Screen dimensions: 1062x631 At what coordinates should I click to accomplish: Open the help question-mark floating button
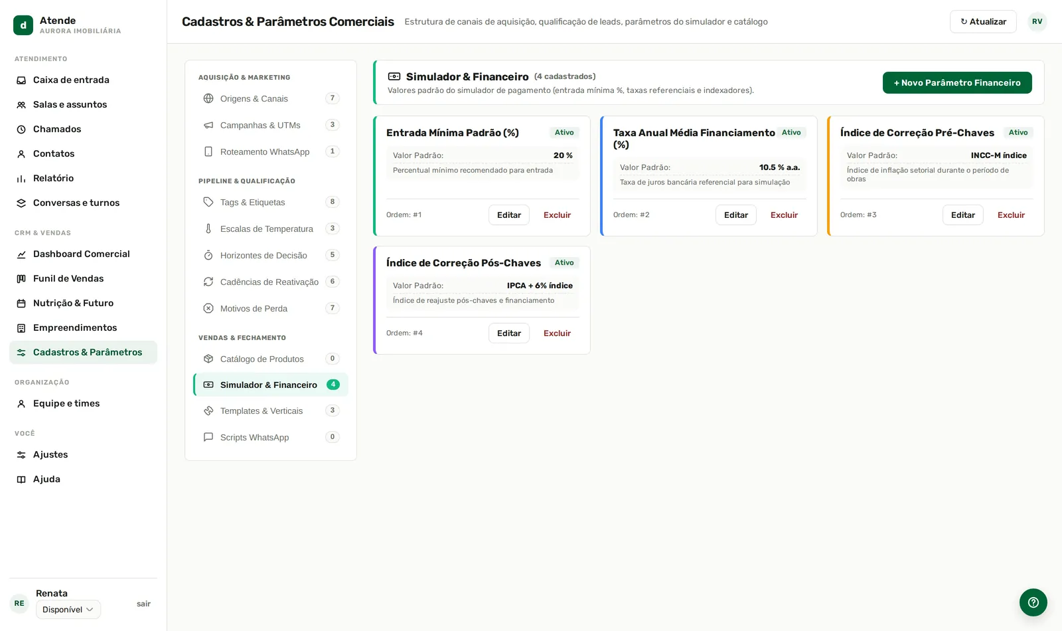pyautogui.click(x=1033, y=602)
